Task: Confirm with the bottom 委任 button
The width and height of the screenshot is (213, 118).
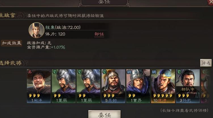Action: [x=105, y=115]
